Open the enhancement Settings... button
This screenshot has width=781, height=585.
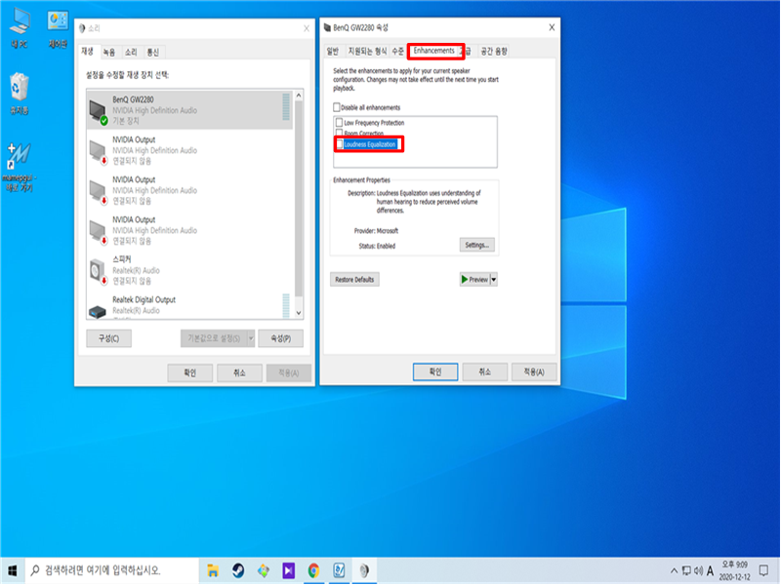476,246
